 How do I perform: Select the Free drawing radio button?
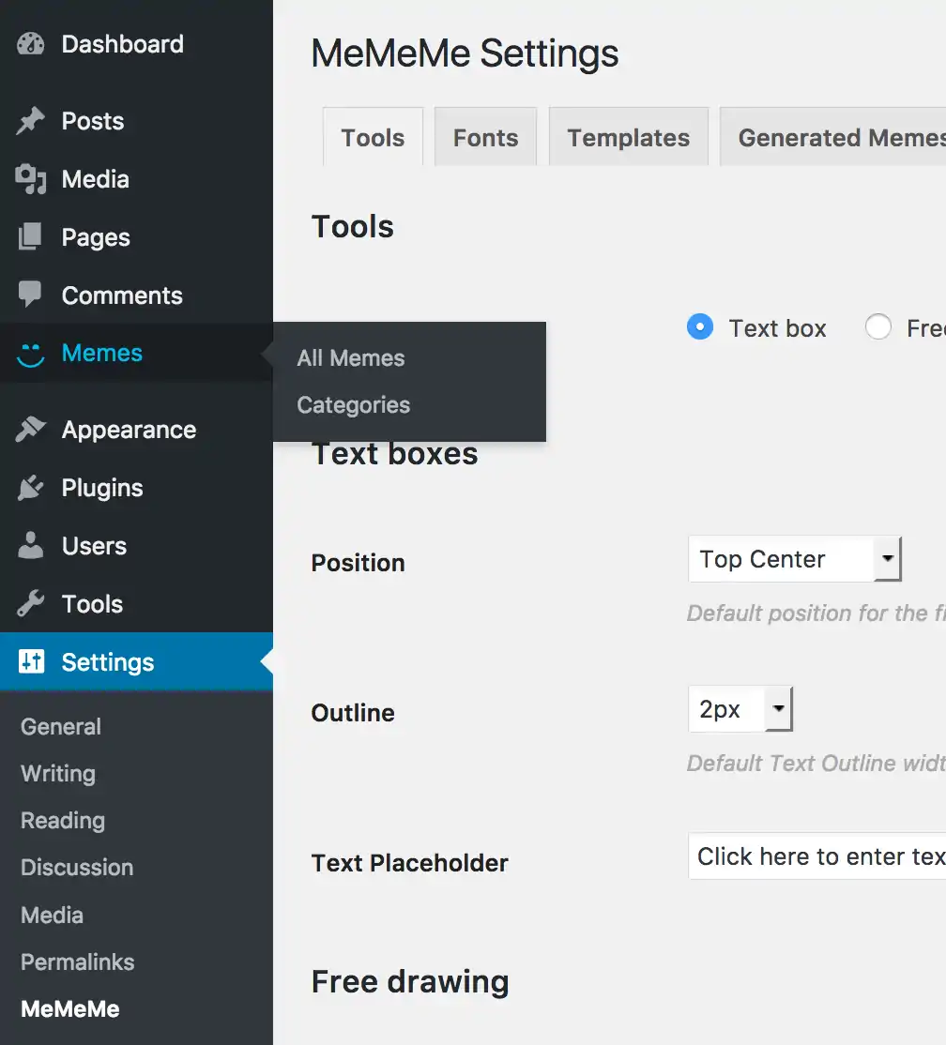[x=877, y=327]
